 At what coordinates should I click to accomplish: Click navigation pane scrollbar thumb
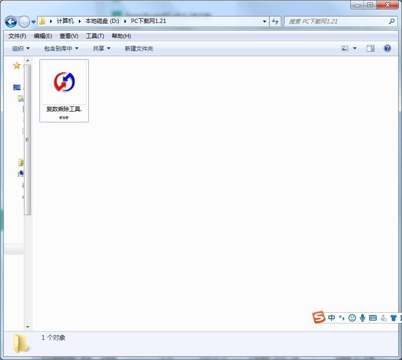(27, 140)
